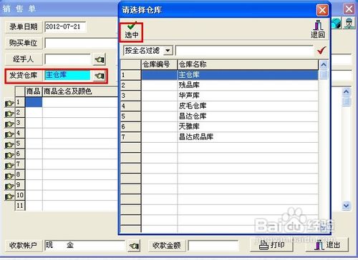358x260 pixels.
Task: Click the 收款金额 label button
Action: pyautogui.click(x=166, y=246)
